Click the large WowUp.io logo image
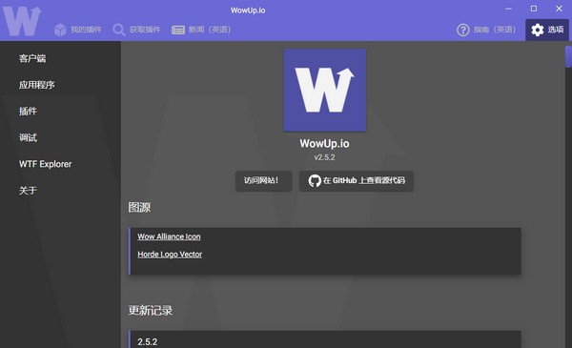 [x=325, y=91]
